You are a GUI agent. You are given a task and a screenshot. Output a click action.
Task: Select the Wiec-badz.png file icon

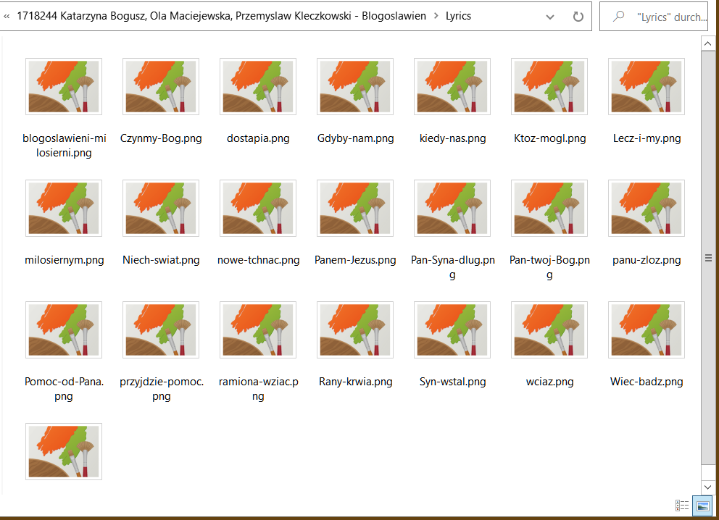[x=647, y=330]
